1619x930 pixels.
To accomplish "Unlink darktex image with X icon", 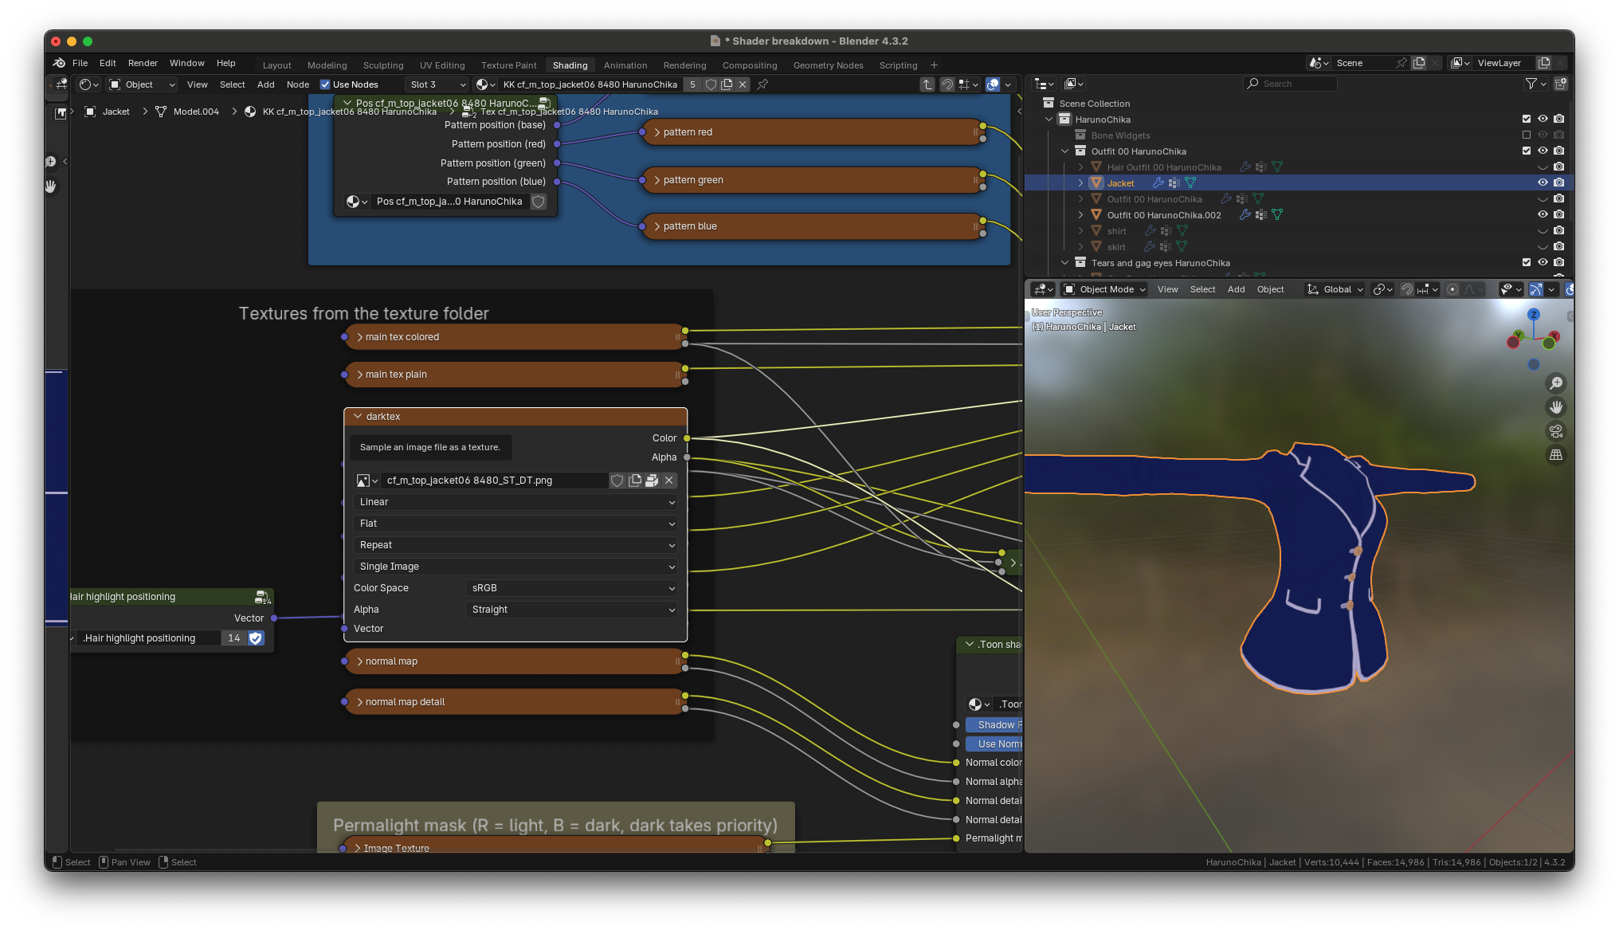I will 669,481.
